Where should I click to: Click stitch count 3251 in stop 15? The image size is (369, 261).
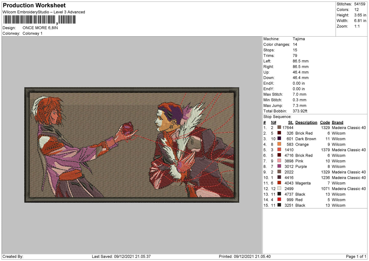point(289,205)
